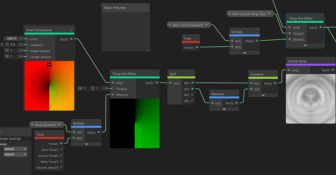336x175 pixels.
Task: Click the Absolute node Out(1) port
Action: pos(236,103)
